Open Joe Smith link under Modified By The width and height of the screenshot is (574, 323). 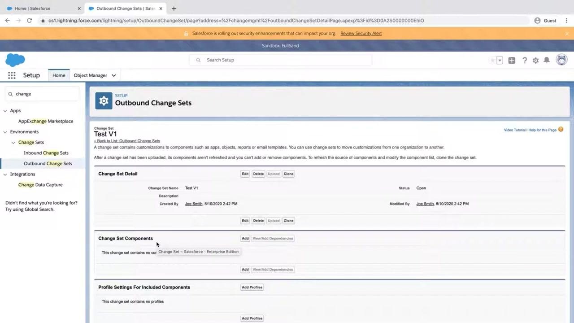click(425, 204)
